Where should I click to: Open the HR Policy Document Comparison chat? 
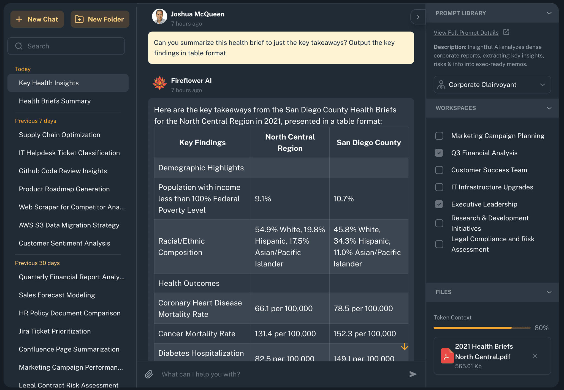pyautogui.click(x=68, y=313)
